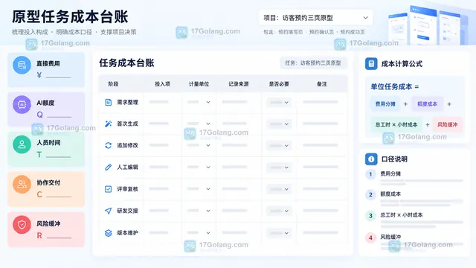Viewport: 476px width, 268px height.
Task: Click the AI额度 chip icon
Action: [22, 104]
